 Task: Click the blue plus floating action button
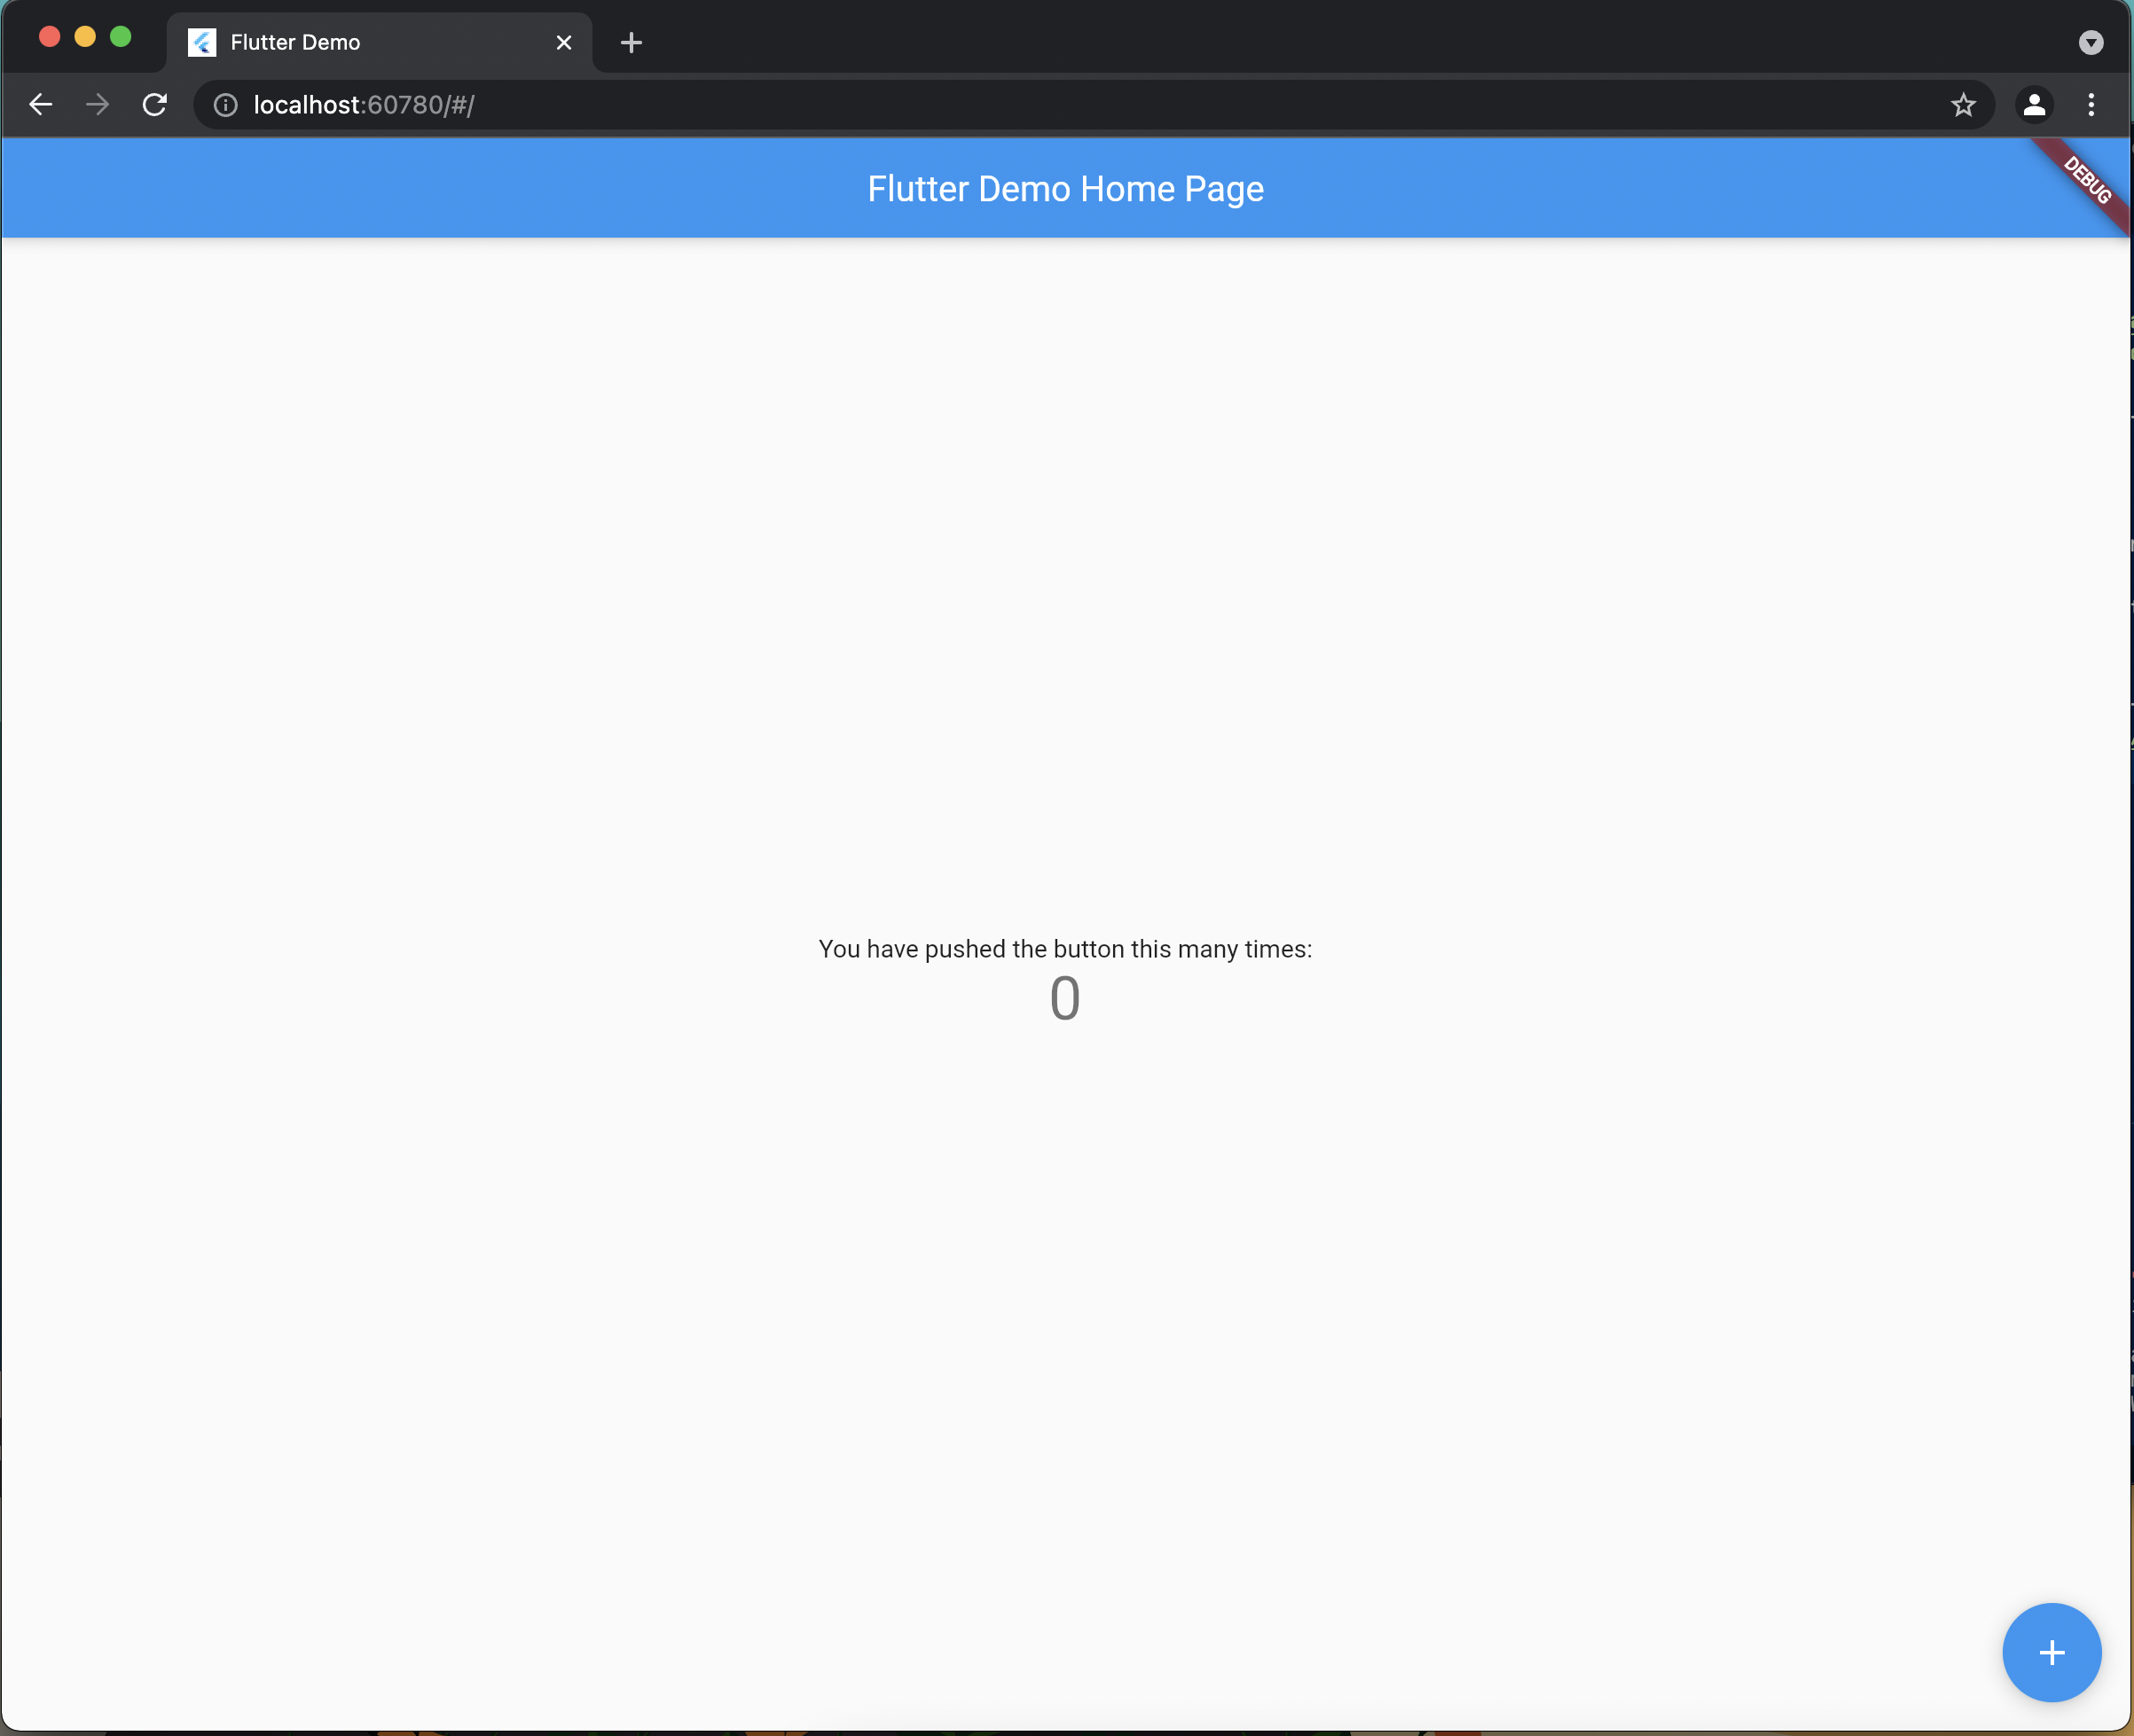point(2051,1652)
